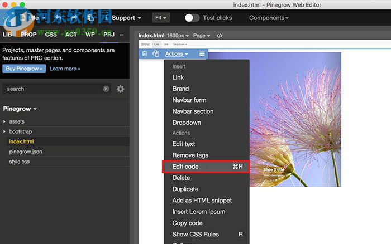Open style.css in the project tree
Image resolution: width=391 pixels, height=244 pixels.
(19, 162)
